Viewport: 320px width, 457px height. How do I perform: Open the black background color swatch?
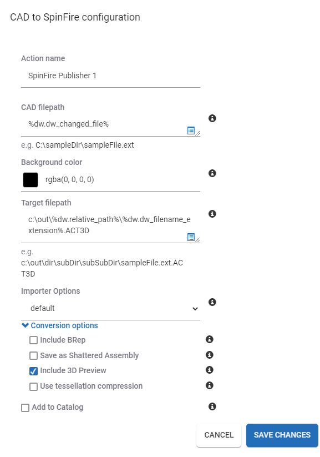tap(31, 180)
